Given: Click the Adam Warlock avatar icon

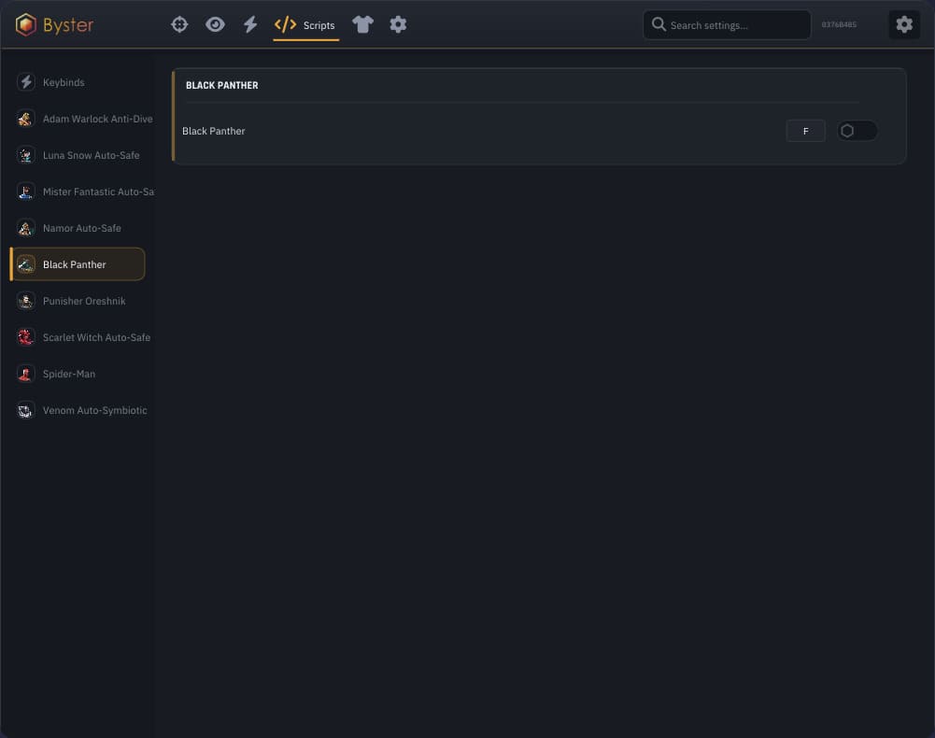Looking at the screenshot, I should 25,119.
